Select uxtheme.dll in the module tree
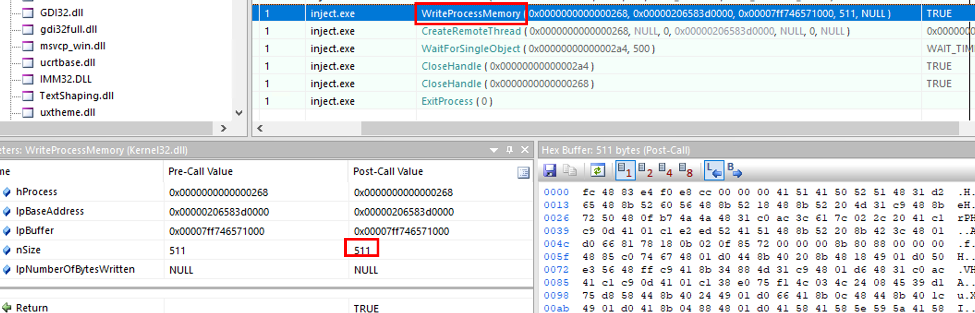This screenshot has width=975, height=313. 67,113
